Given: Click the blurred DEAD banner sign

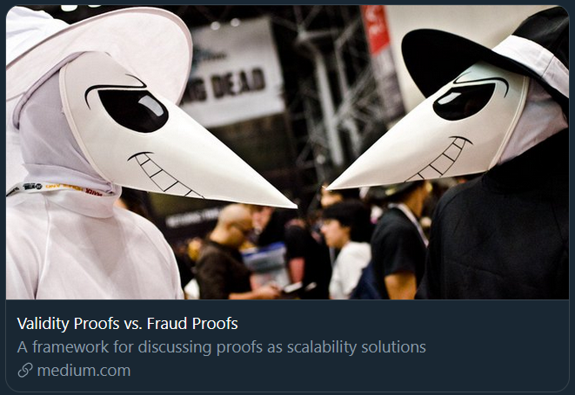Looking at the screenshot, I should [231, 73].
